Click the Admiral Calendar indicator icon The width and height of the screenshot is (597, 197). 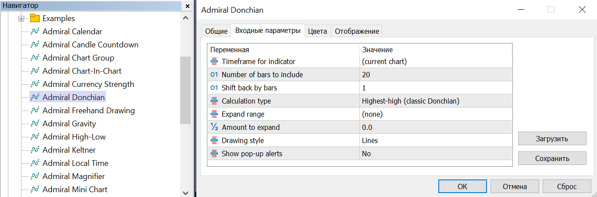[35, 32]
